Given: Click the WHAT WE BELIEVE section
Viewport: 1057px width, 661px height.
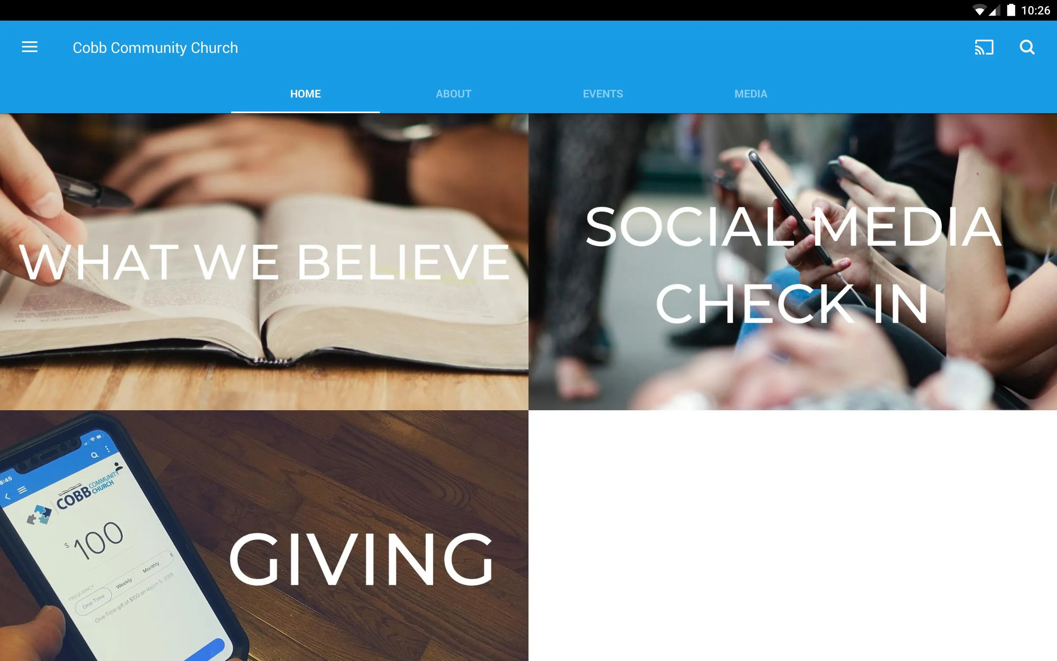Looking at the screenshot, I should pyautogui.click(x=264, y=261).
